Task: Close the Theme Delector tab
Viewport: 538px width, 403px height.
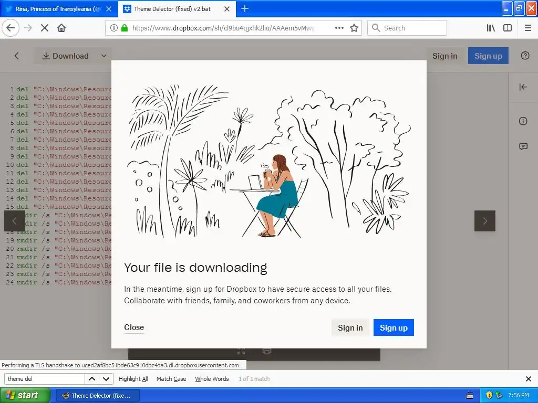Action: pos(227,9)
